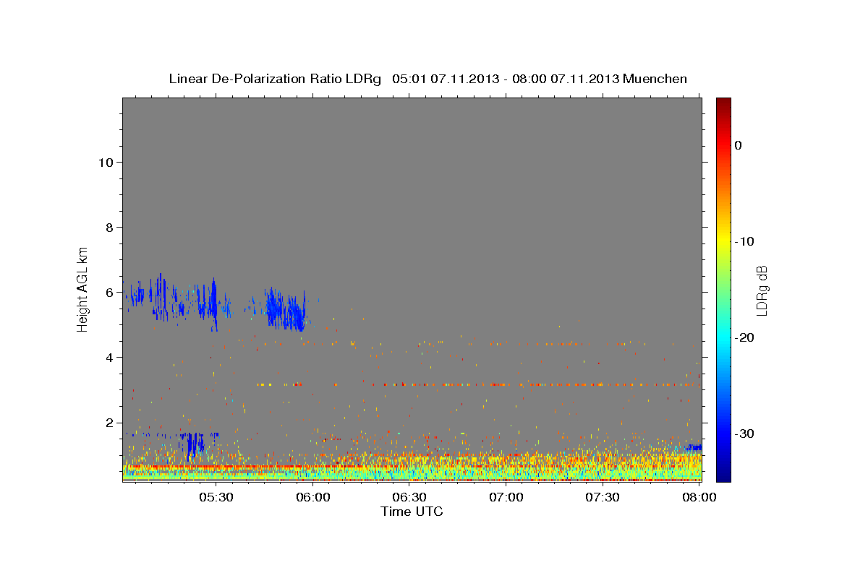Click the colorbar value 0
Screen dimensions: 868x578
(738, 145)
